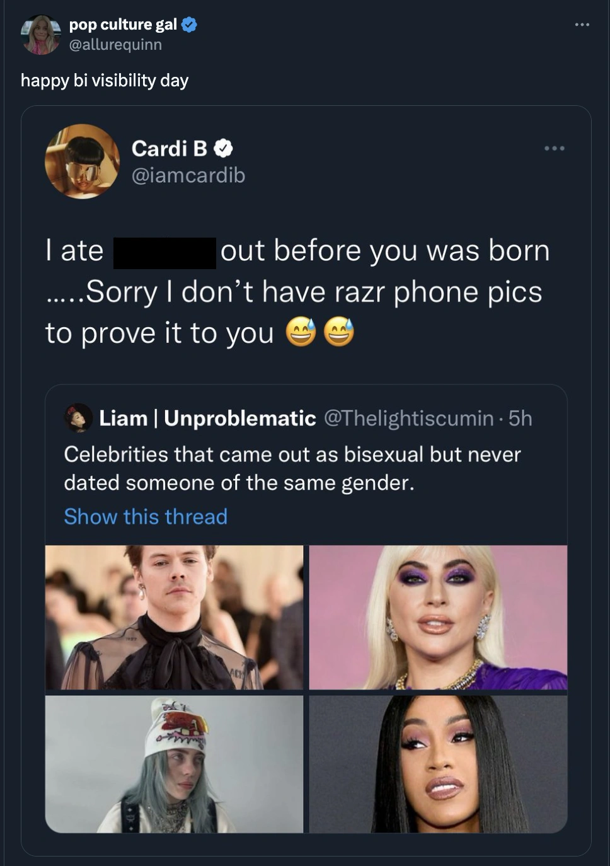Visit the @iamcardib handle
Image resolution: width=610 pixels, height=866 pixels.
pos(188,175)
